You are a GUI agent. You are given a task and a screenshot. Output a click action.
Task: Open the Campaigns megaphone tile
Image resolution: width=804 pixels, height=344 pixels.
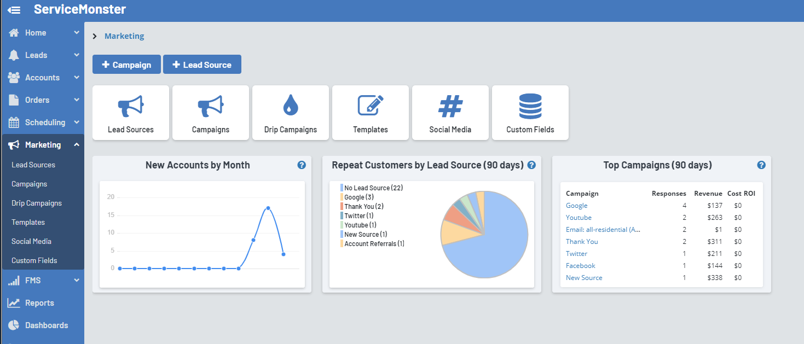211,113
